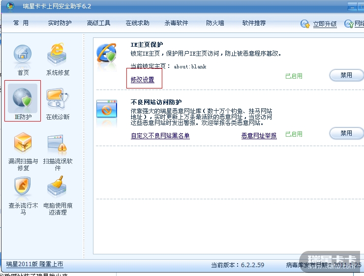Open the 系统修复 system repair icon

pyautogui.click(x=57, y=54)
